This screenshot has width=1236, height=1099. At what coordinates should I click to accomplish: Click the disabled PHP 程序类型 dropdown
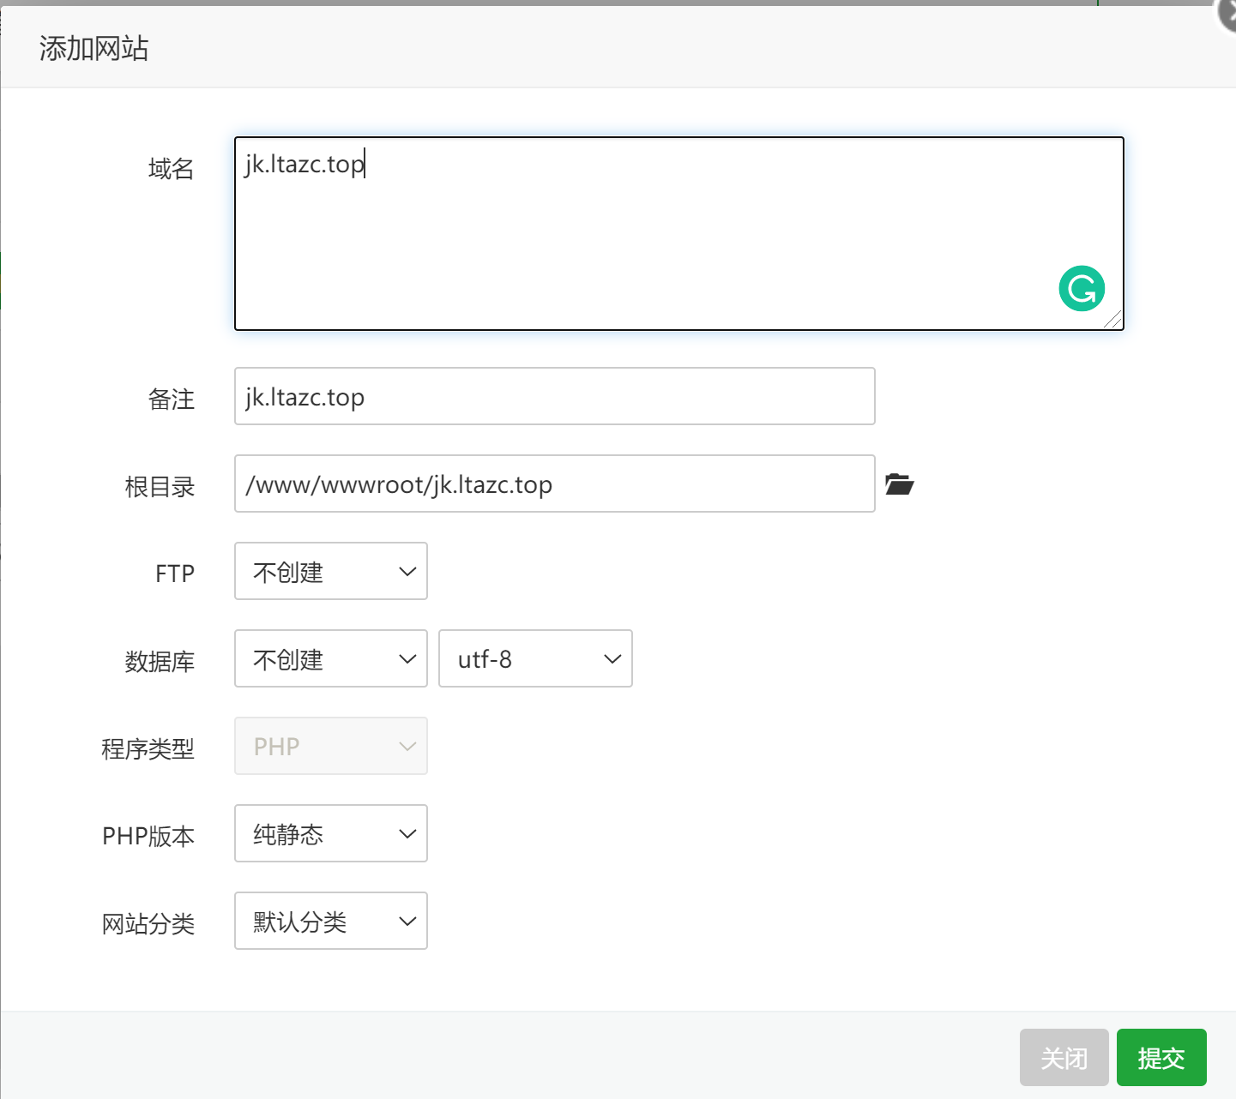331,747
